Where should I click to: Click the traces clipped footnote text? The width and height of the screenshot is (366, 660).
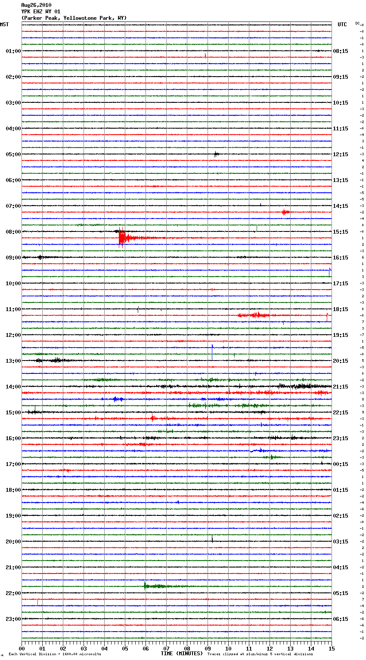(x=260, y=654)
